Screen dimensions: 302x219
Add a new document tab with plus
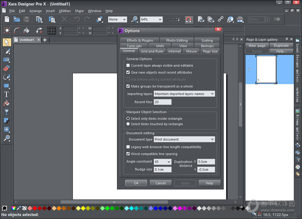pos(45,40)
